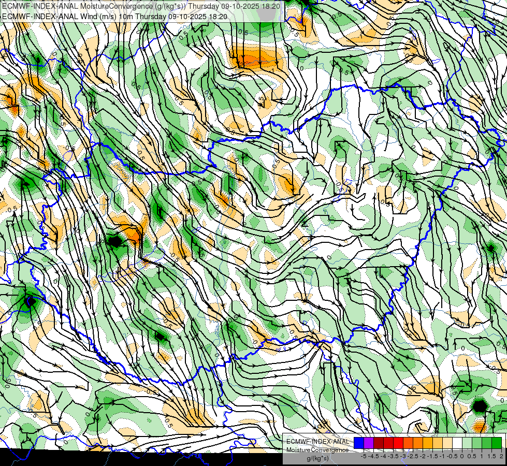Click the legend scale value -2.5
The image size is (507, 466).
tap(413, 456)
